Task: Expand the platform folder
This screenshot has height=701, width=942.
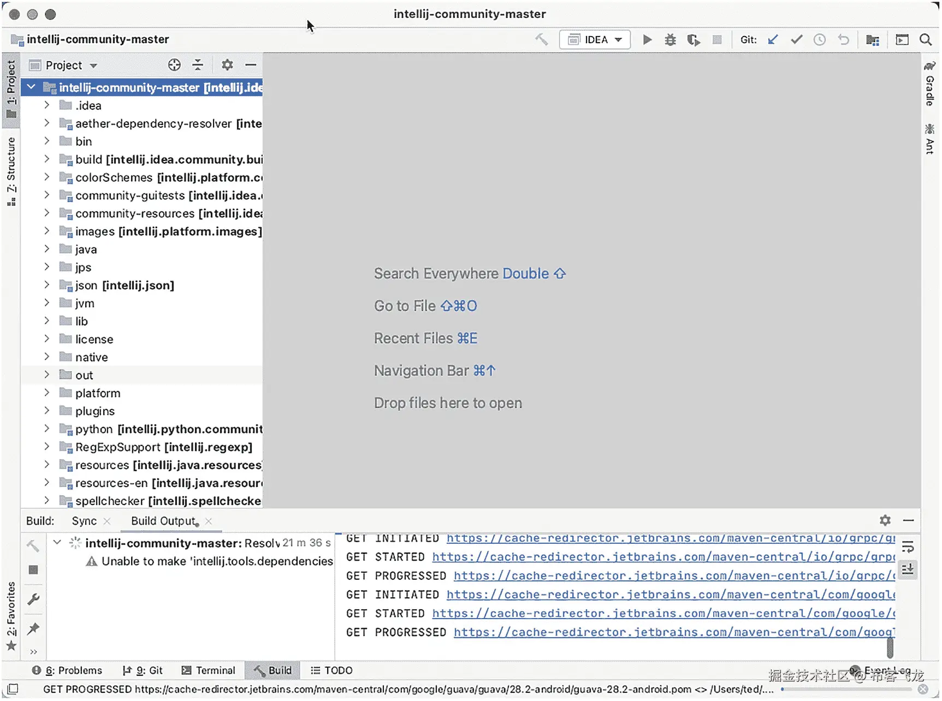Action: point(47,393)
